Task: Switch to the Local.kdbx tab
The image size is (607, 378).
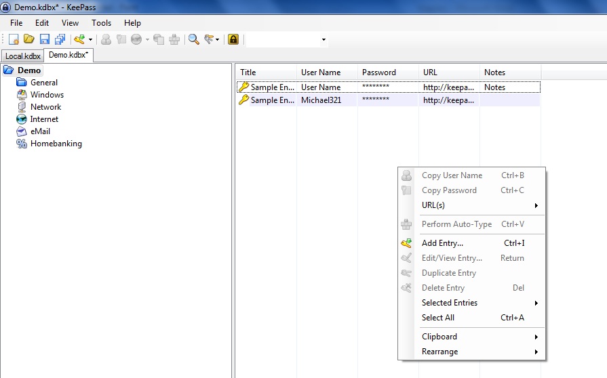Action: (23, 56)
